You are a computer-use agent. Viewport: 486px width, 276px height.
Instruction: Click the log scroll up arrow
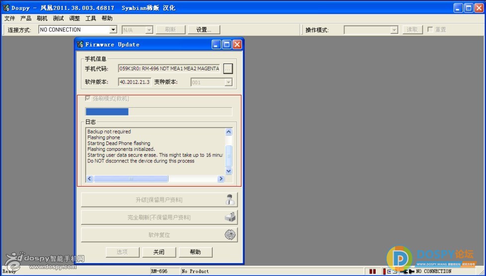tap(229, 132)
